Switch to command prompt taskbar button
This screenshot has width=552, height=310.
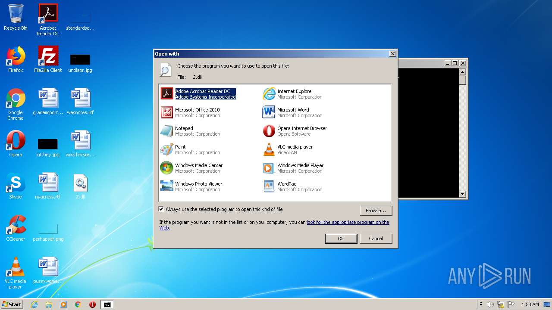pyautogui.click(x=107, y=304)
